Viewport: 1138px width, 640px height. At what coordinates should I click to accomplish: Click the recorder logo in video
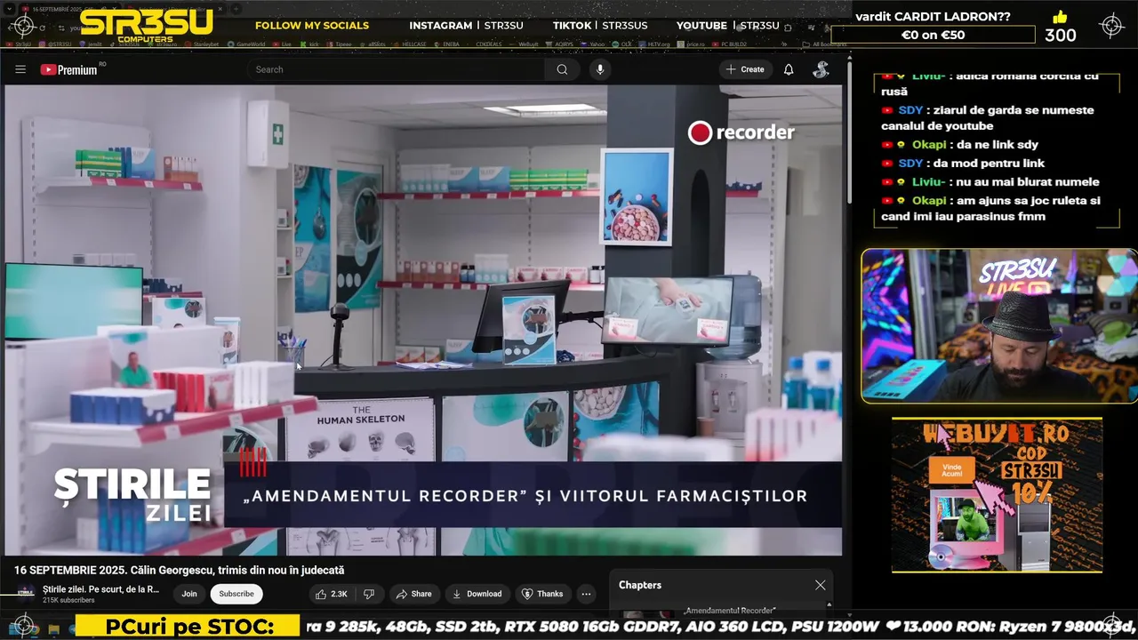(x=741, y=132)
